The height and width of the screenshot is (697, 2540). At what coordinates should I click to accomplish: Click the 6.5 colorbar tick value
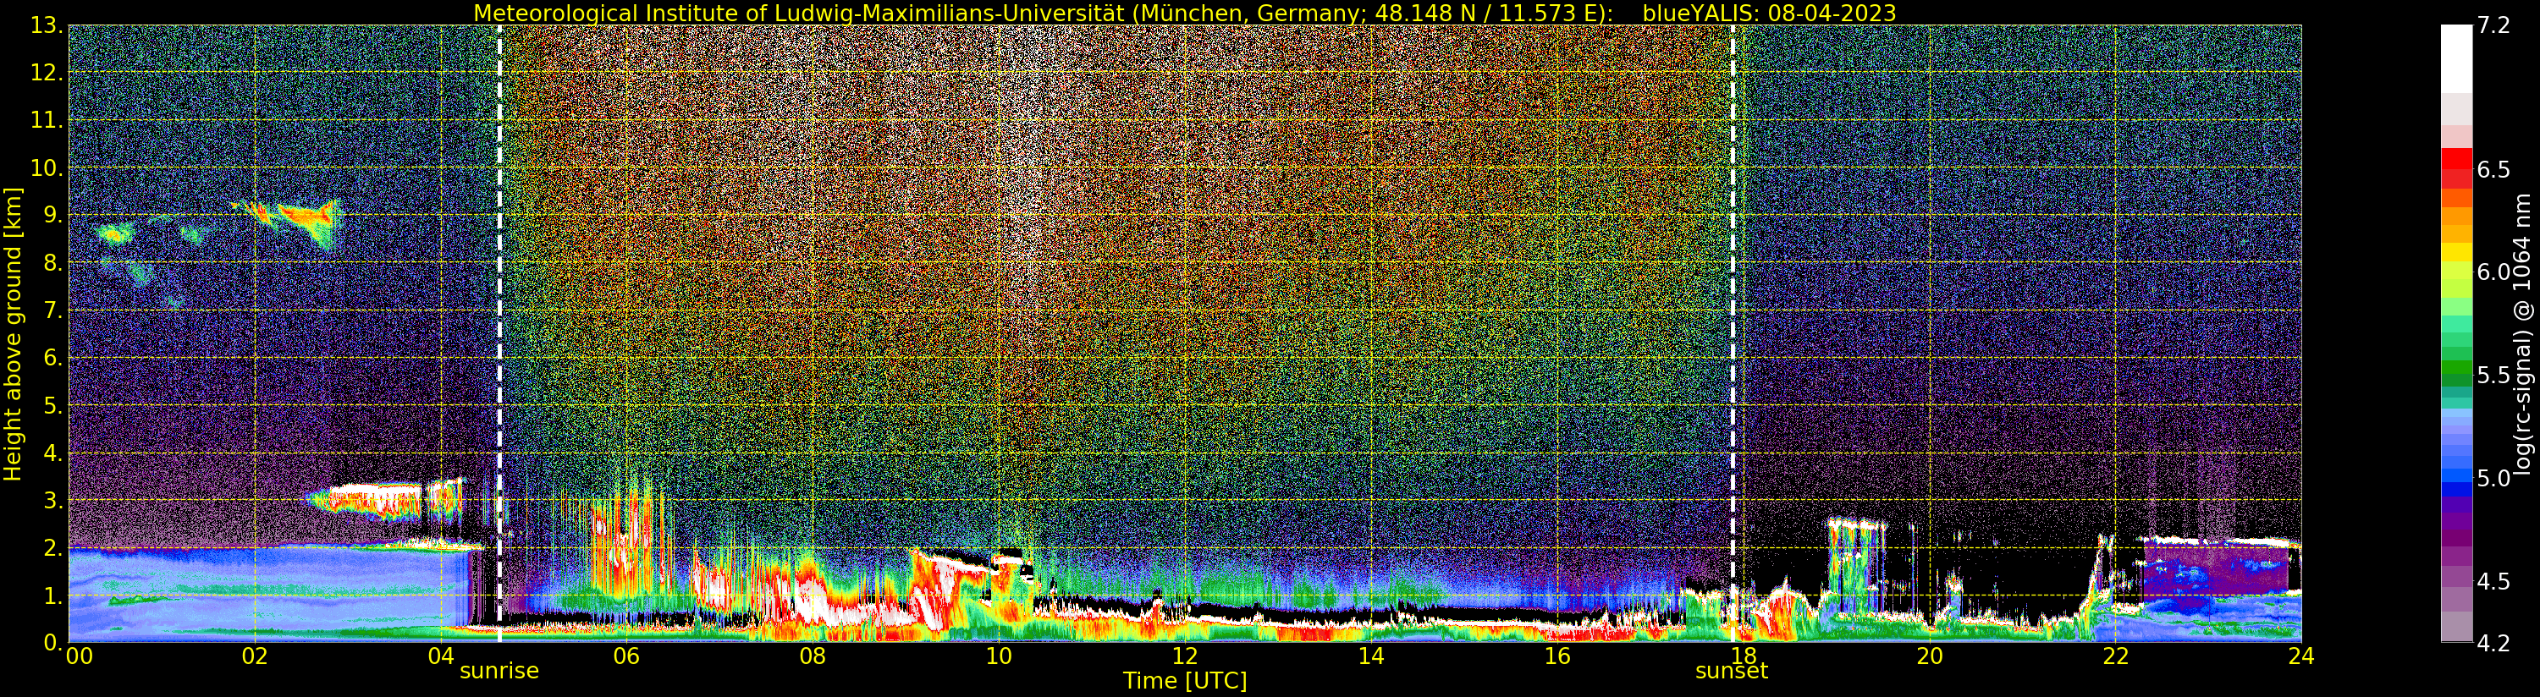2493,169
